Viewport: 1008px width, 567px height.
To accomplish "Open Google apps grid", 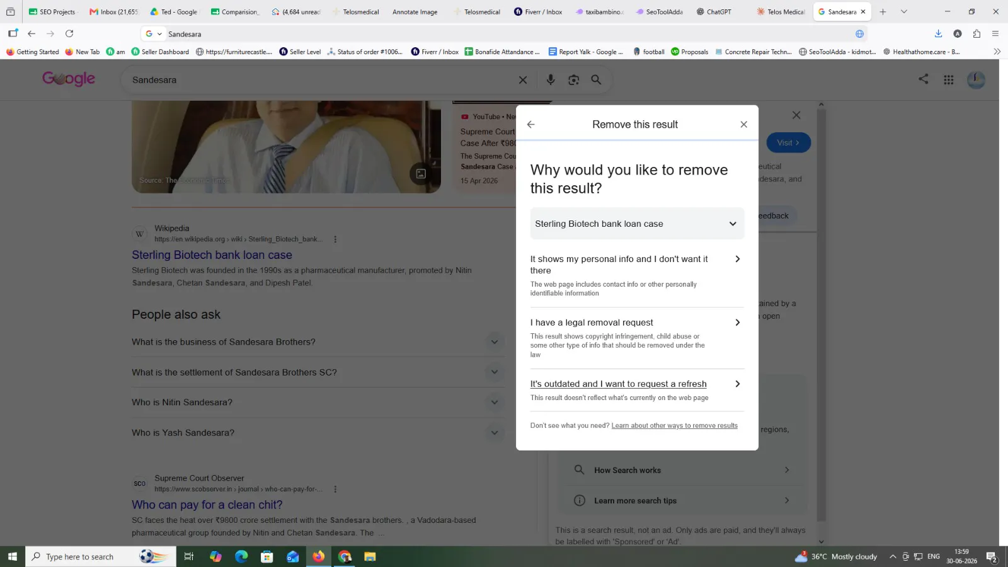I will (x=948, y=80).
